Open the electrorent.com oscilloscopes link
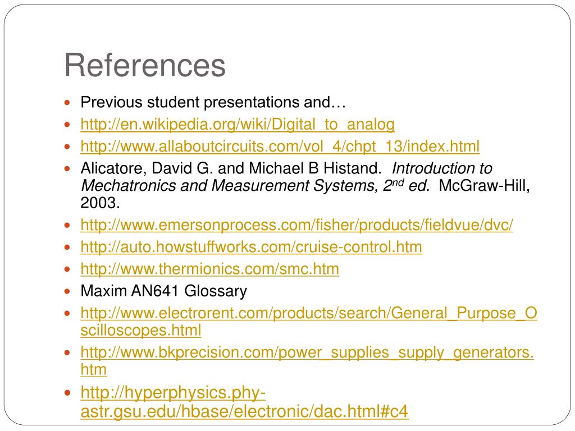Screen dimensions: 575x431 pyautogui.click(x=309, y=322)
